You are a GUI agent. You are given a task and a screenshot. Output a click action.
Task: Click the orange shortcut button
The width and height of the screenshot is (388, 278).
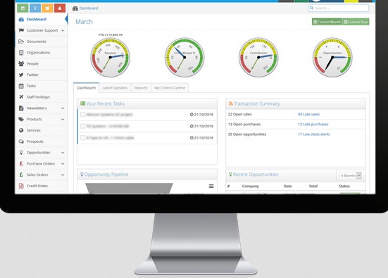(47, 8)
